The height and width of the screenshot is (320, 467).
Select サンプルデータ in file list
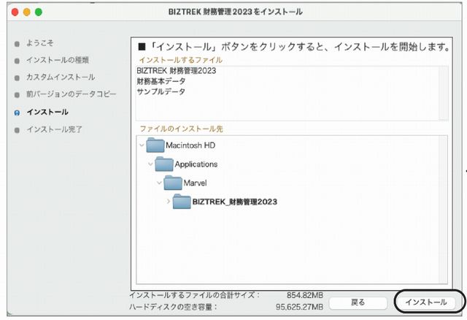pos(161,91)
